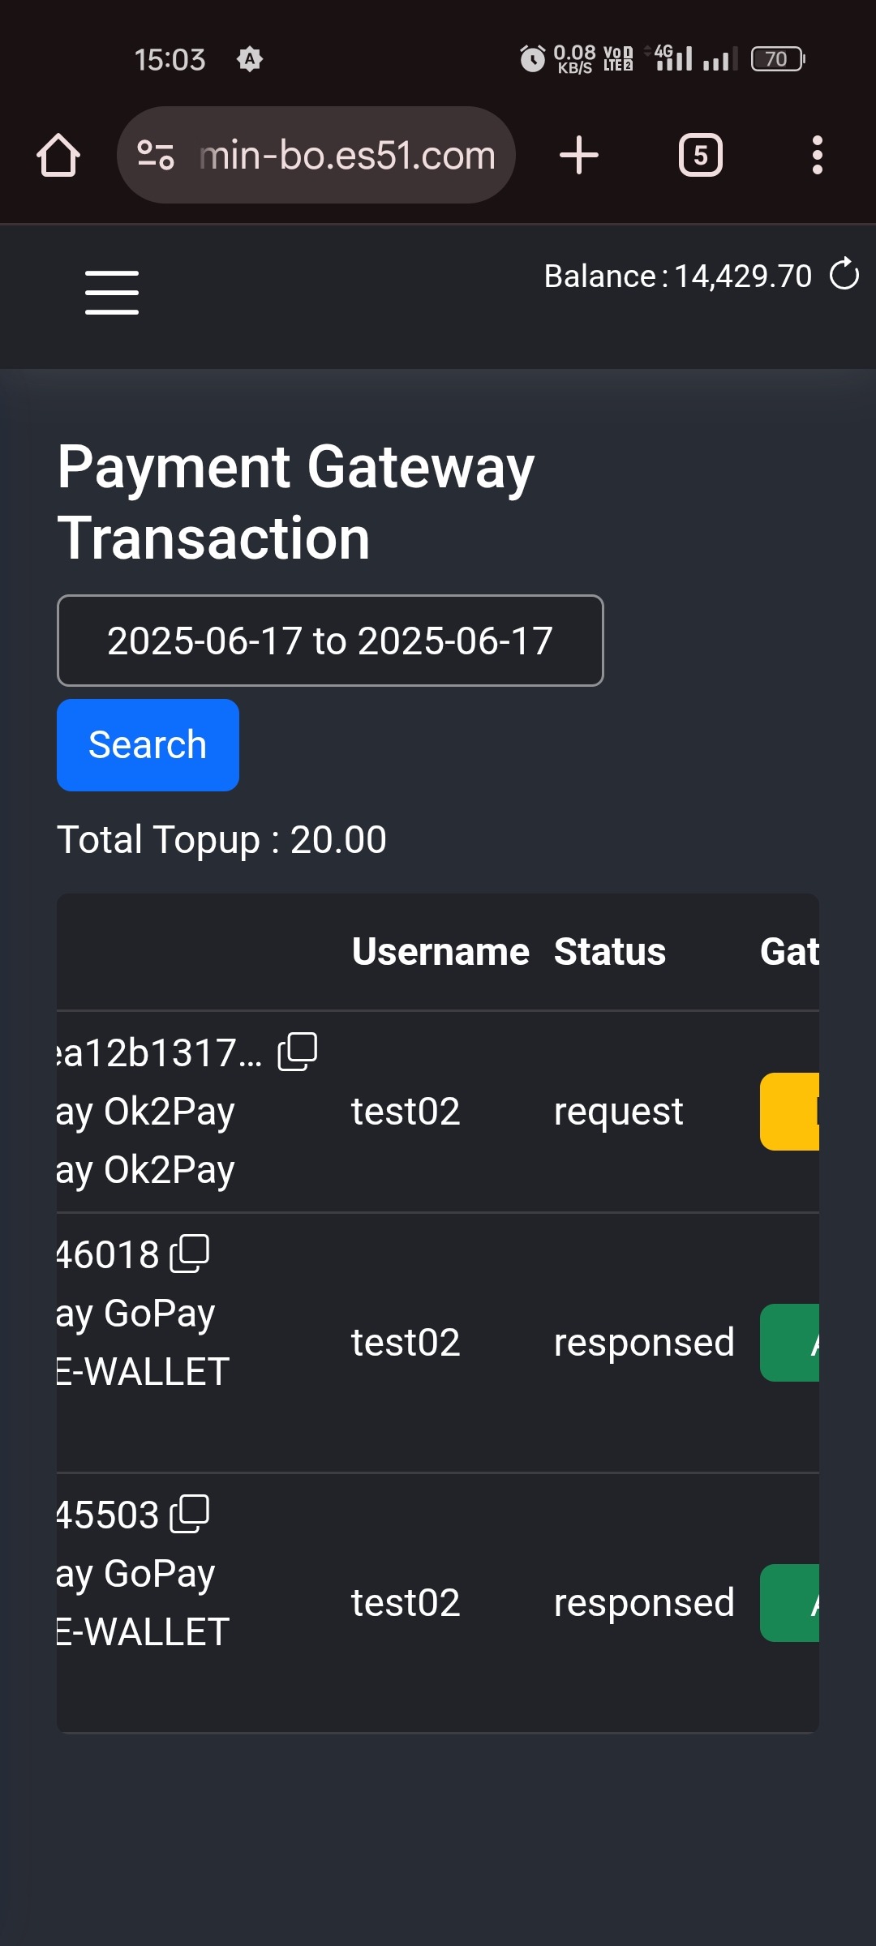Click the yellow badge in first row
The image size is (876, 1946).
pos(790,1112)
